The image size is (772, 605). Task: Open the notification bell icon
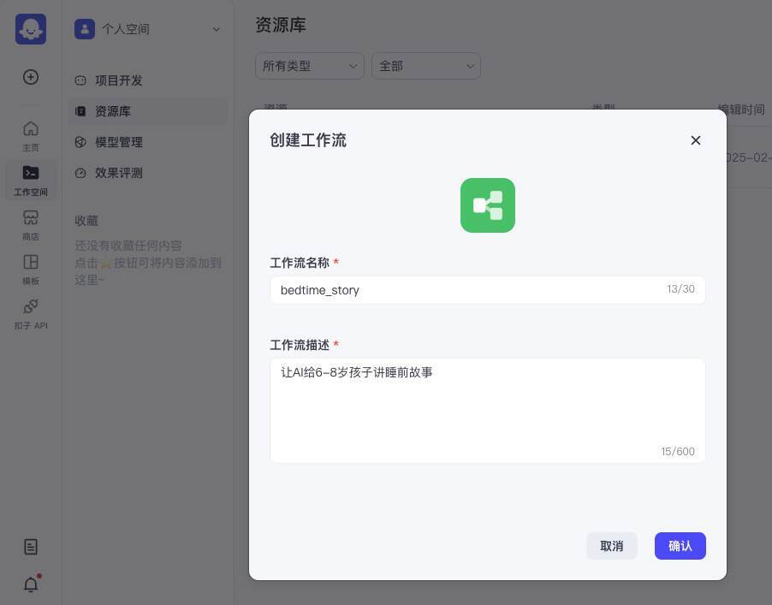(31, 584)
